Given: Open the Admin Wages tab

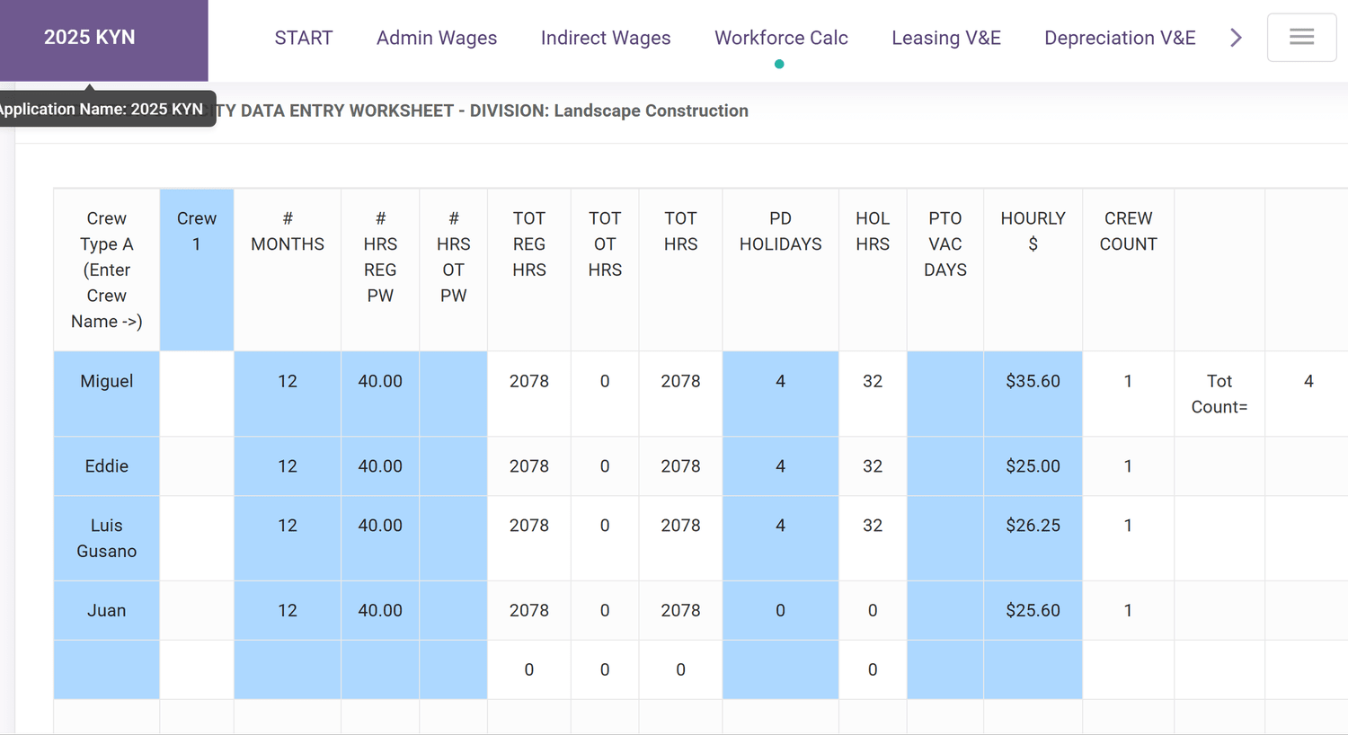Looking at the screenshot, I should (x=437, y=38).
